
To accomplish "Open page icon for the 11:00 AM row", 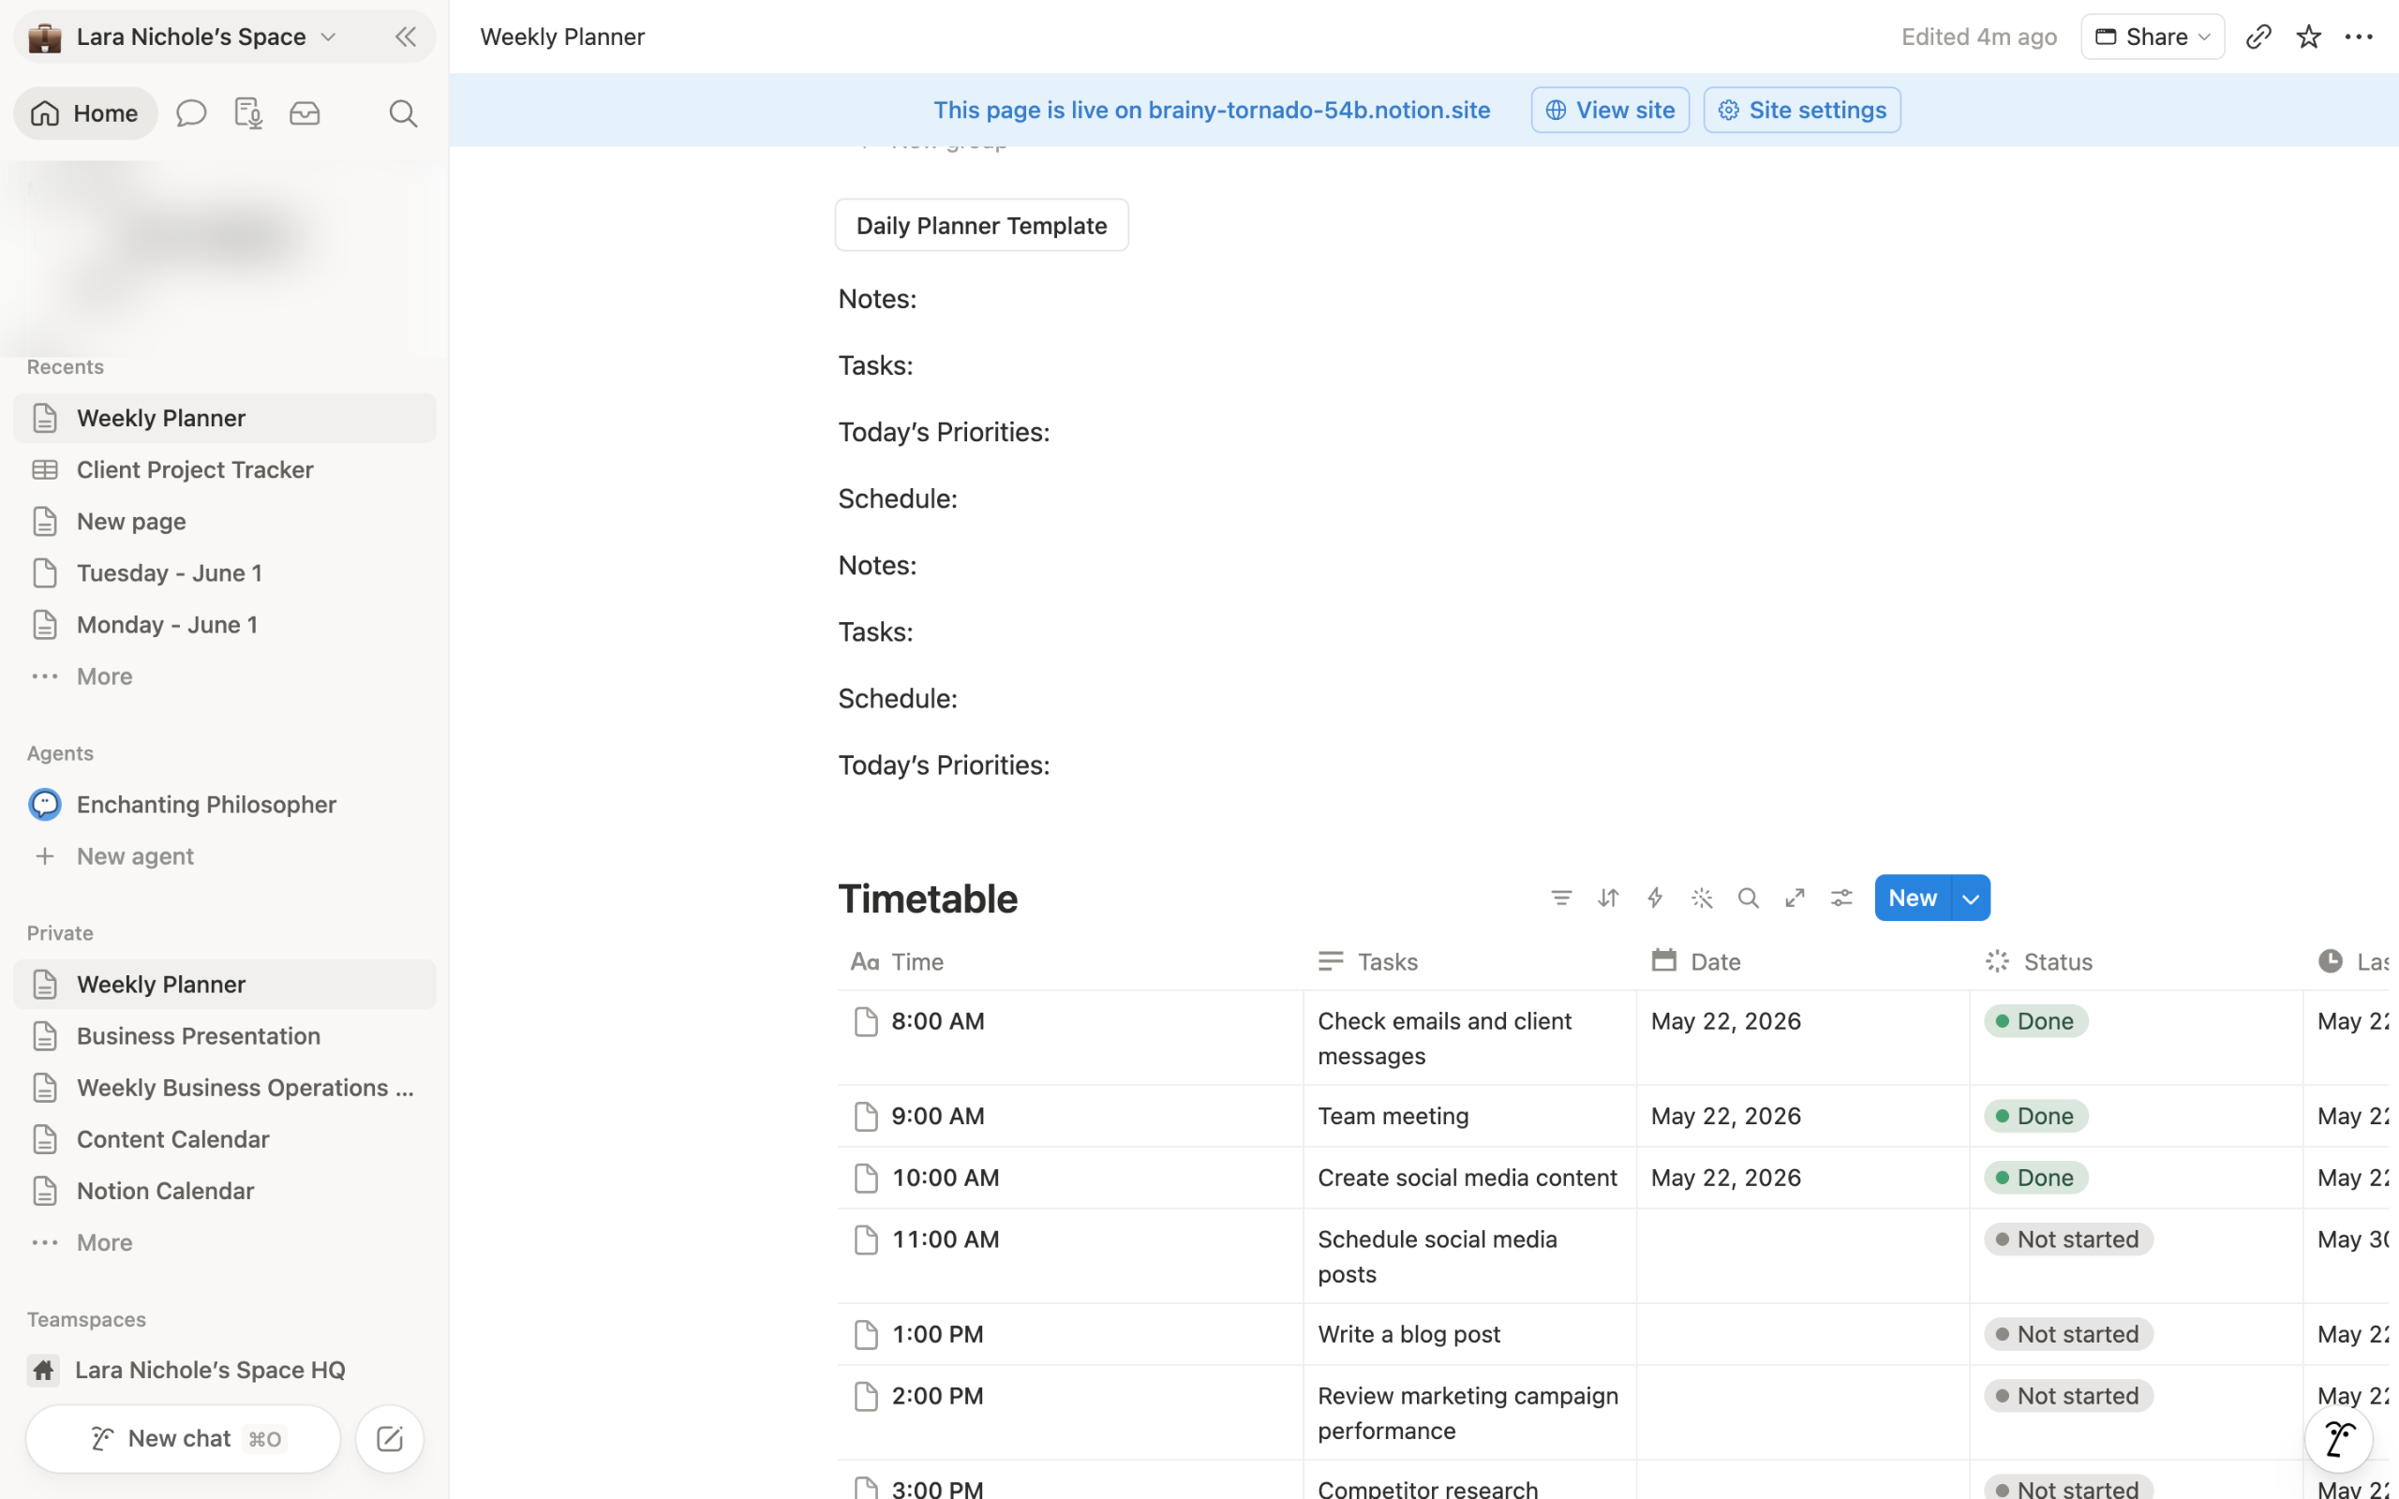I will click(866, 1239).
